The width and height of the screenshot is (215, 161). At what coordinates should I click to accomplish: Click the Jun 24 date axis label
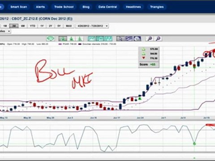click(140, 118)
